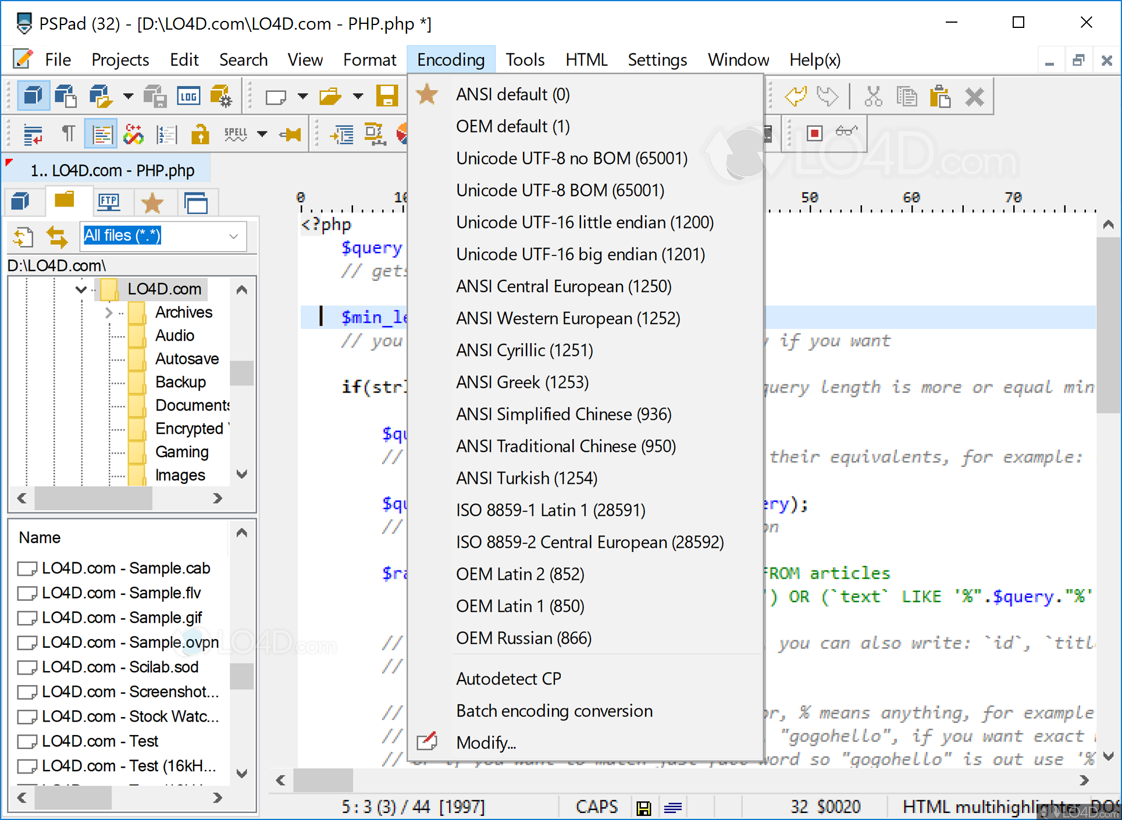This screenshot has height=820, width=1122.
Task: Toggle the line numbers toolbar button
Action: (x=167, y=134)
